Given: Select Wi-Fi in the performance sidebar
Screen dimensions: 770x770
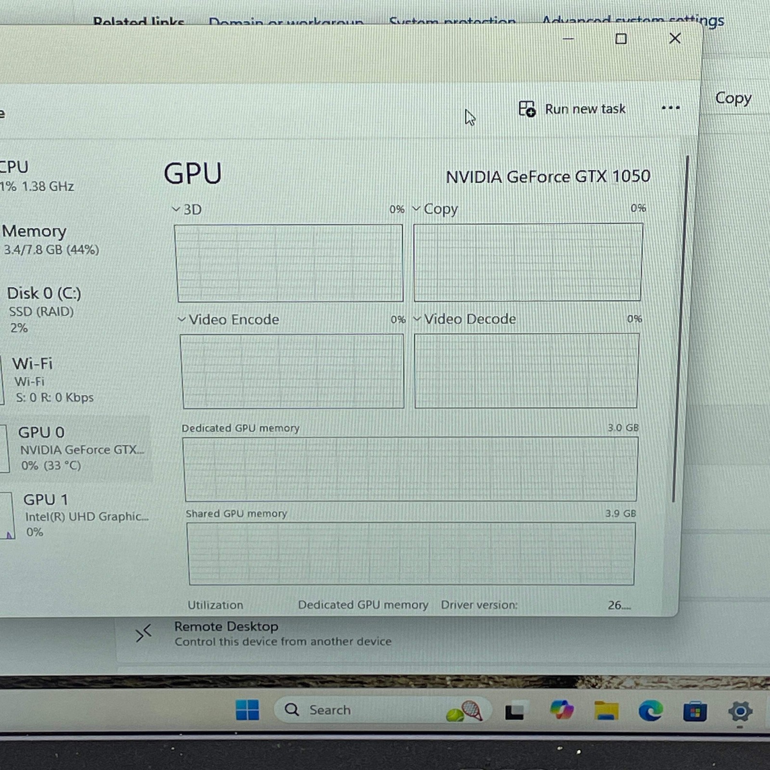Looking at the screenshot, I should click(53, 380).
